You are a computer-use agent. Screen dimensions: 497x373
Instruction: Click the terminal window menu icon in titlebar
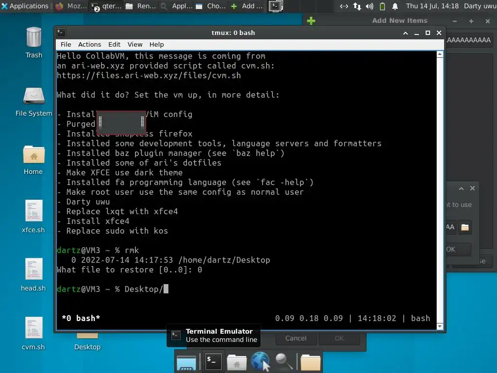pos(61,33)
